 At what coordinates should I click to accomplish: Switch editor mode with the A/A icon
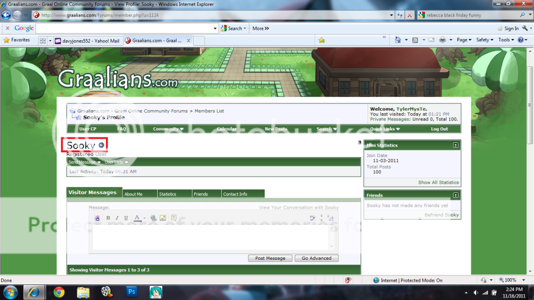[x=330, y=218]
